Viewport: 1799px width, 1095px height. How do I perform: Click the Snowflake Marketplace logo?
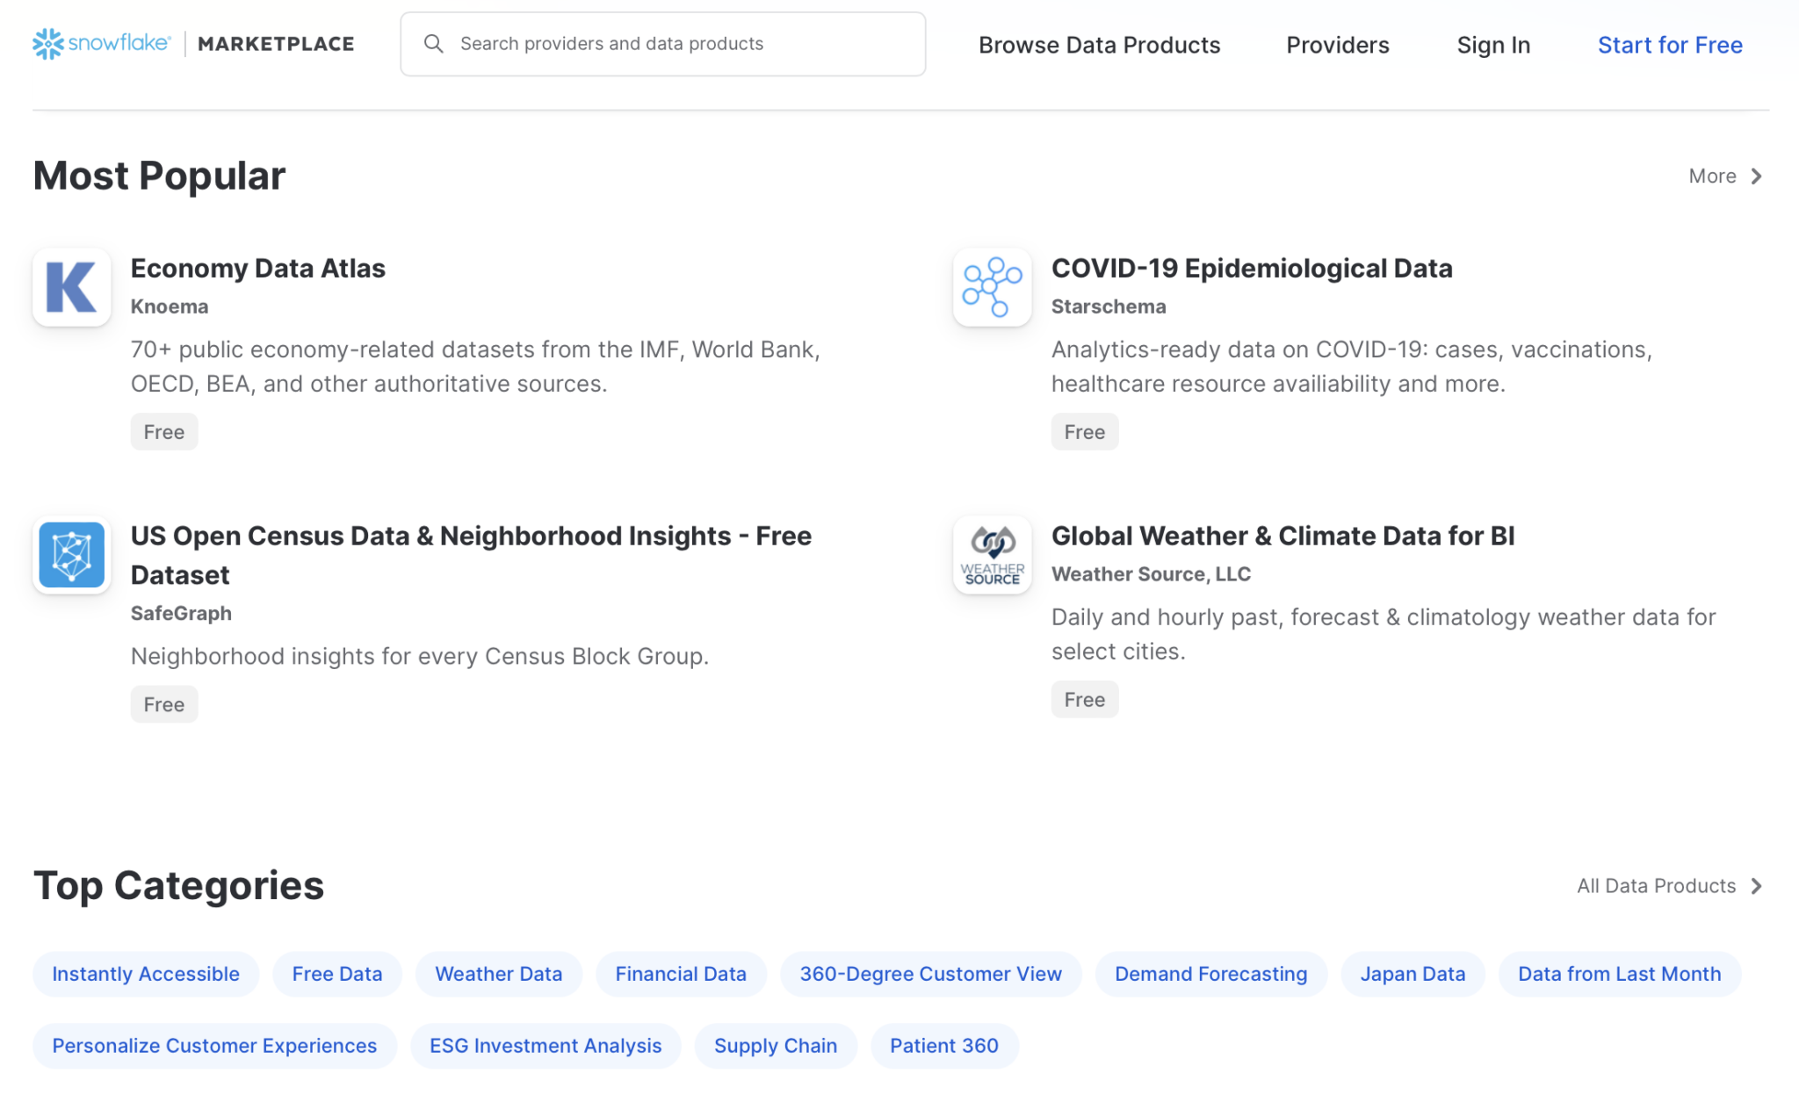coord(192,43)
